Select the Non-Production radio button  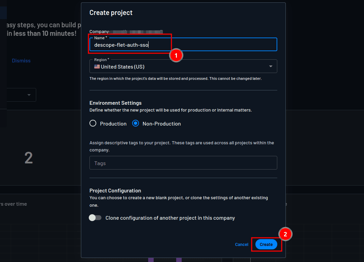pos(136,123)
